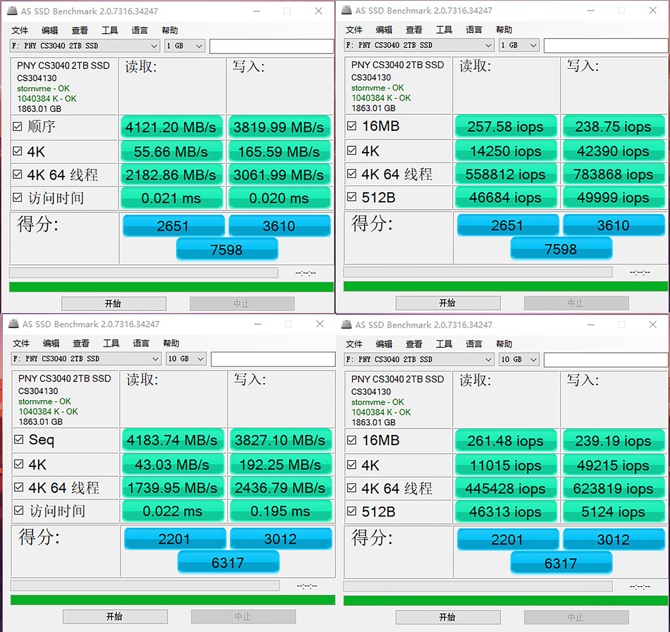The width and height of the screenshot is (670, 632).
Task: Click 中止 in the 1 GB MB/s window
Action: pos(242,304)
